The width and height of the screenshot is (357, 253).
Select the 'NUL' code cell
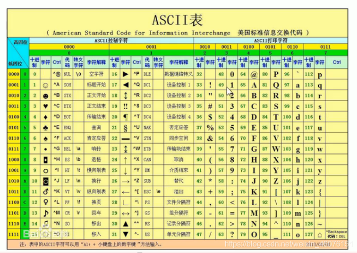pyautogui.click(x=68, y=74)
